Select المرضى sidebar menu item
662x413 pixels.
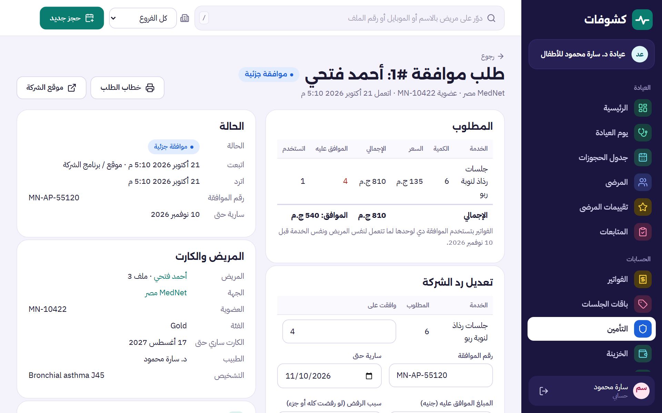(592, 182)
